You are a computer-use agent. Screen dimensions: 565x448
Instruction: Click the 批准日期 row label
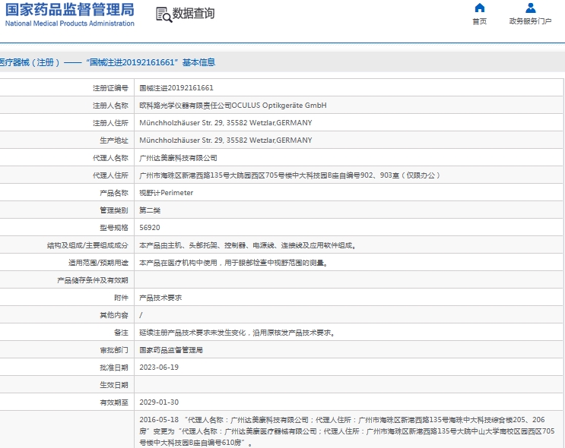point(114,368)
